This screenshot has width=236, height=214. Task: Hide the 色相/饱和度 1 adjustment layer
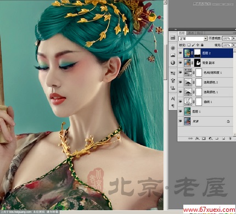pyautogui.click(x=181, y=72)
